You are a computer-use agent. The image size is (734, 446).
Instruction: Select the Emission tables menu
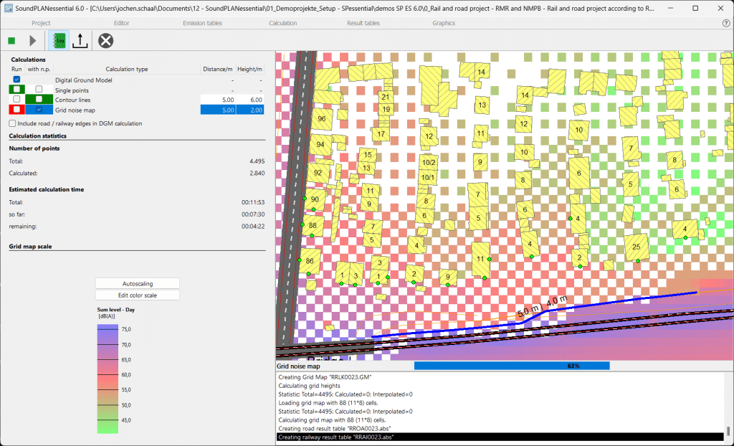[201, 23]
